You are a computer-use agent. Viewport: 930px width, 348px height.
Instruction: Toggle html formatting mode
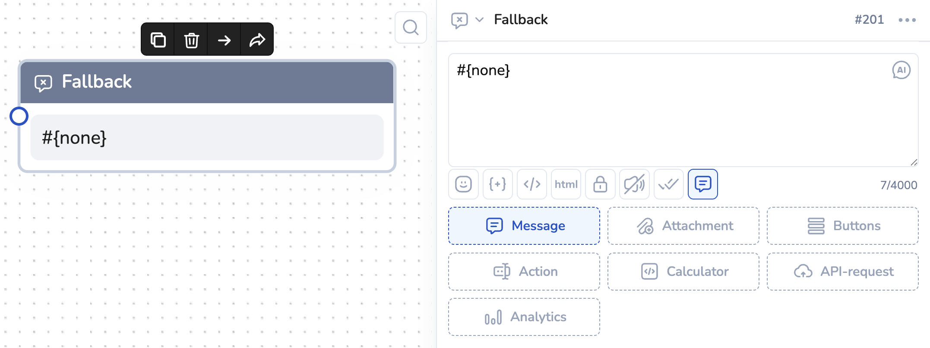point(566,184)
